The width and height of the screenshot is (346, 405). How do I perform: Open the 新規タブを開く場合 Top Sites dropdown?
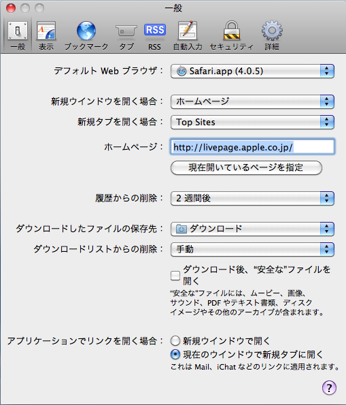tap(252, 122)
